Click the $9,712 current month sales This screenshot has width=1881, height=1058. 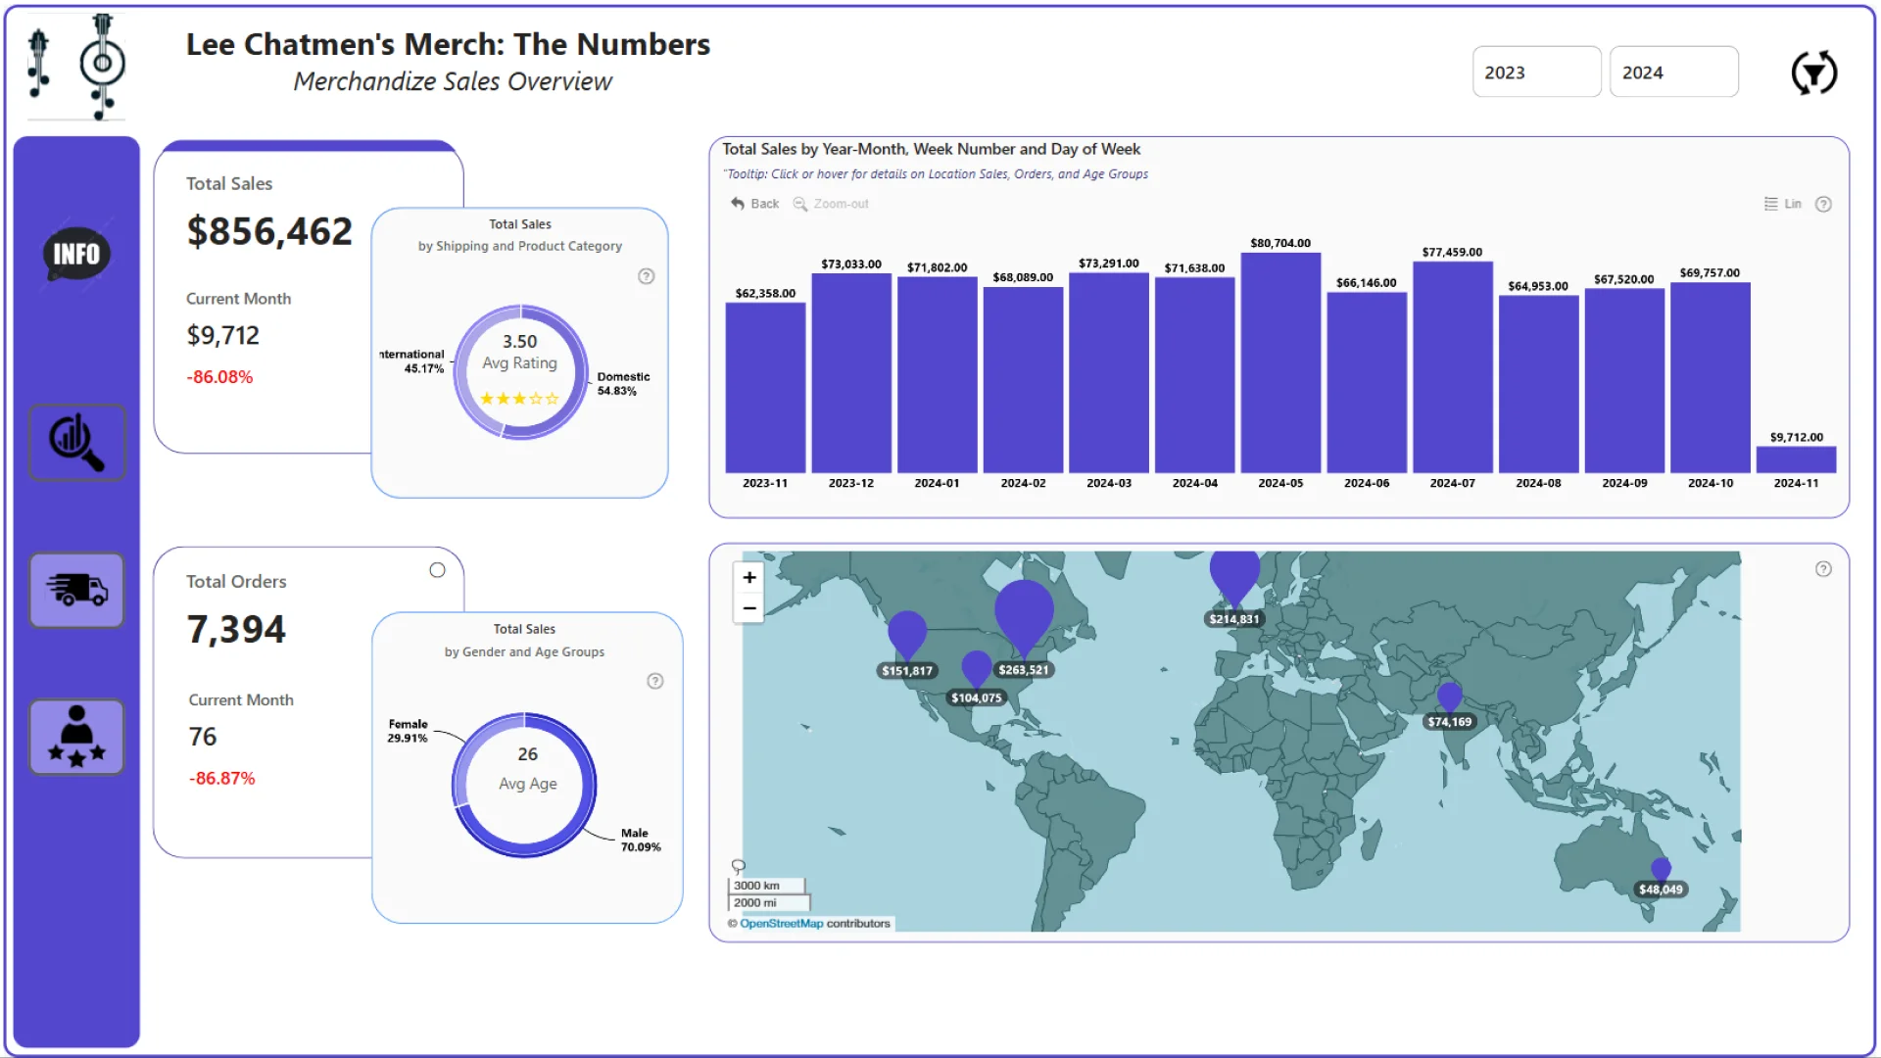click(x=223, y=336)
